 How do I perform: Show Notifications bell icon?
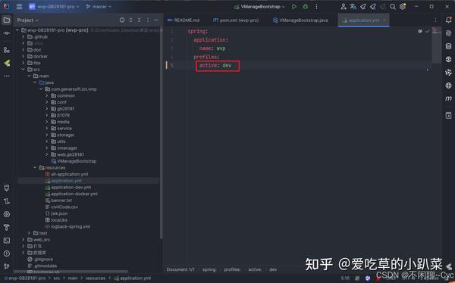coord(448,20)
